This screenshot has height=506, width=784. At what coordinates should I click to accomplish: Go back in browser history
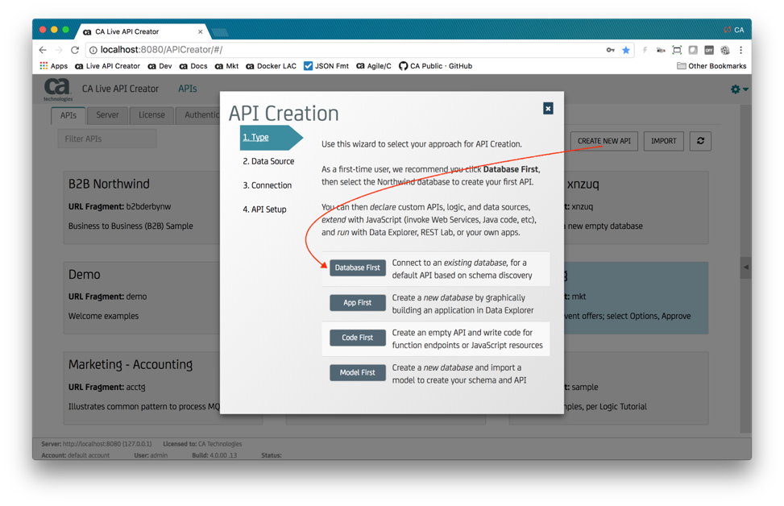[x=43, y=50]
